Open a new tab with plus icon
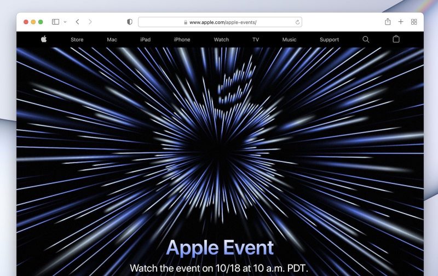The width and height of the screenshot is (438, 276). tap(401, 22)
